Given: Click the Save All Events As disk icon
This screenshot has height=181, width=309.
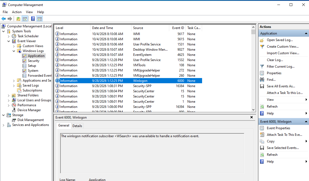Looking at the screenshot, I should (x=262, y=86).
